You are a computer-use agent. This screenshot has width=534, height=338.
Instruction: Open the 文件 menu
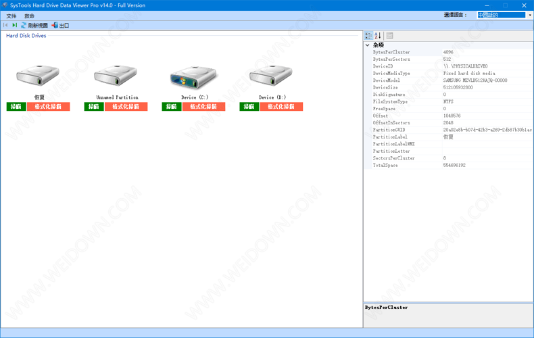[11, 16]
